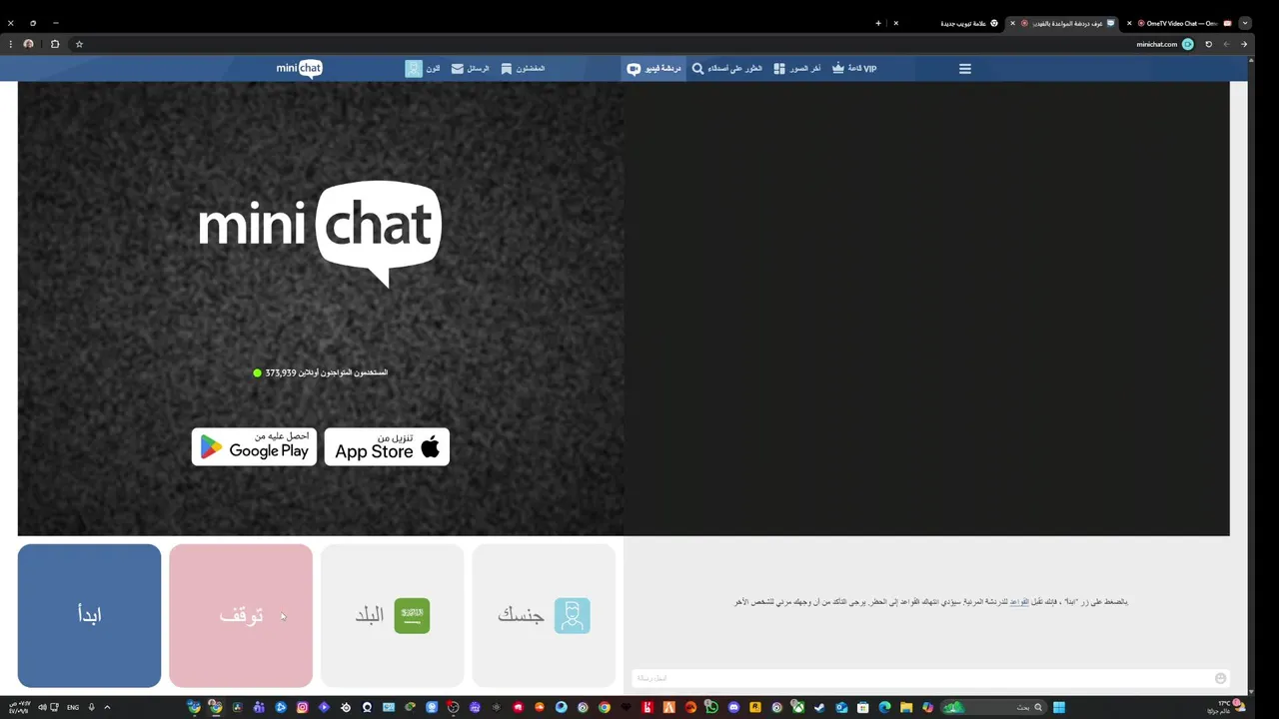Click the pink توقف stop button
1279x719 pixels.
pyautogui.click(x=241, y=615)
